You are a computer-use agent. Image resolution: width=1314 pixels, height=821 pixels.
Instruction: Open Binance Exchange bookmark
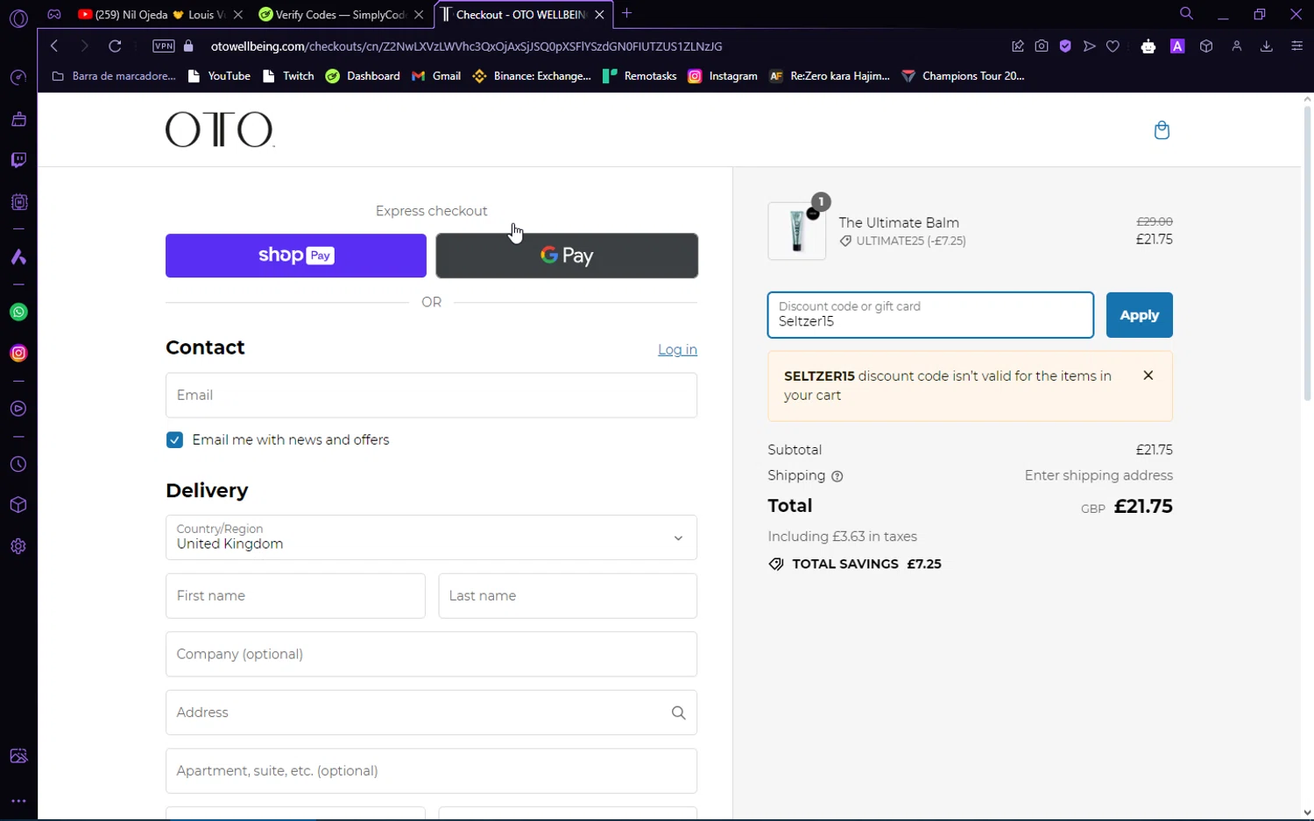(x=532, y=76)
